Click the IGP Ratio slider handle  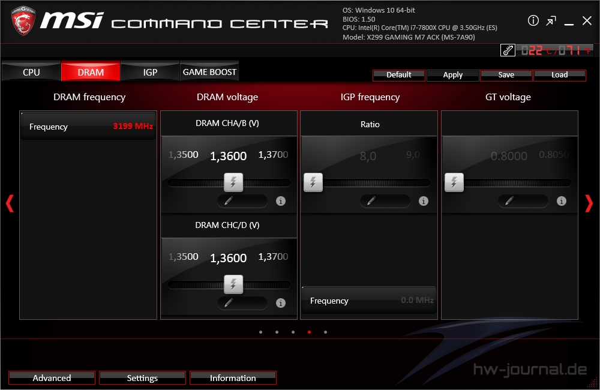point(313,182)
